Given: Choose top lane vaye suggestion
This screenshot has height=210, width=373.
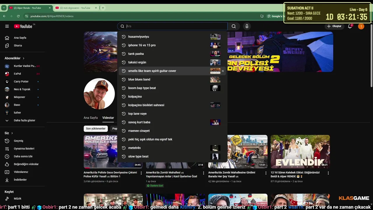Looking at the screenshot, I should click(x=172, y=114).
